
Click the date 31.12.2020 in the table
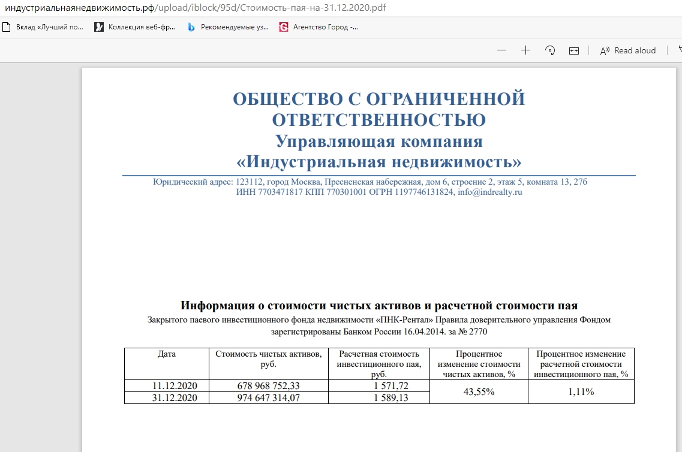pyautogui.click(x=167, y=397)
